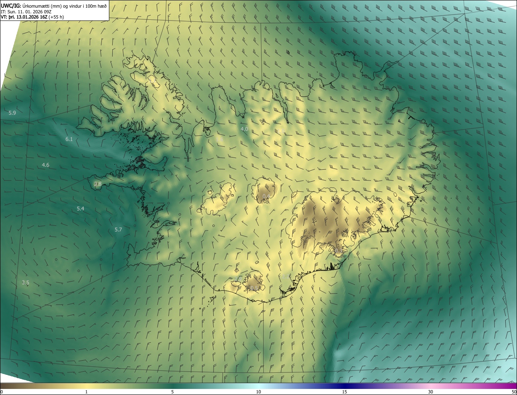Click the 4.6 value label on the map
Viewport: 517px width, 395px height.
(45, 165)
